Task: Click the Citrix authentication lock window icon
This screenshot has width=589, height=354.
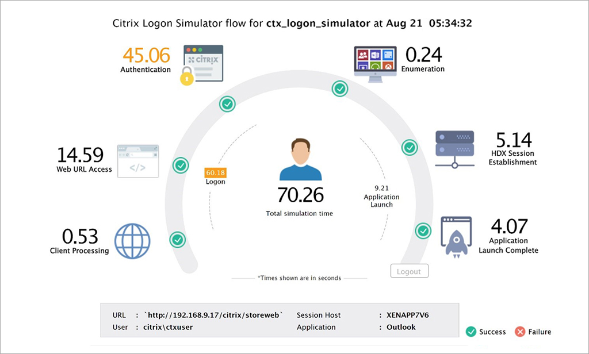Action: click(202, 65)
